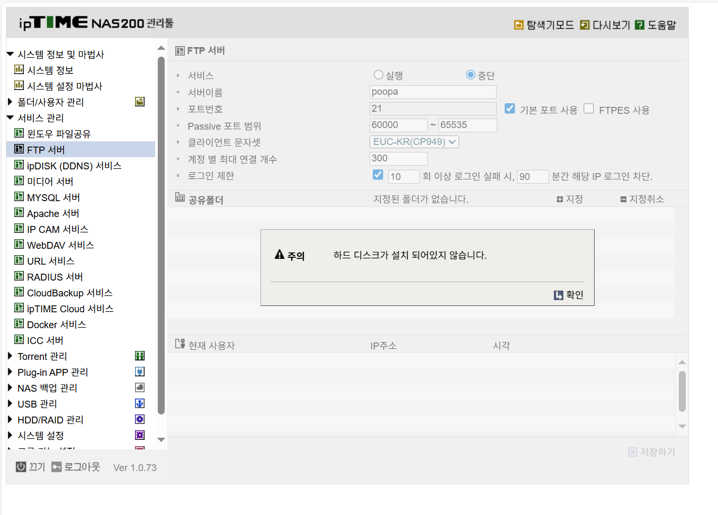The width and height of the screenshot is (718, 515).
Task: Click the 서버이름 input field
Action: [433, 92]
